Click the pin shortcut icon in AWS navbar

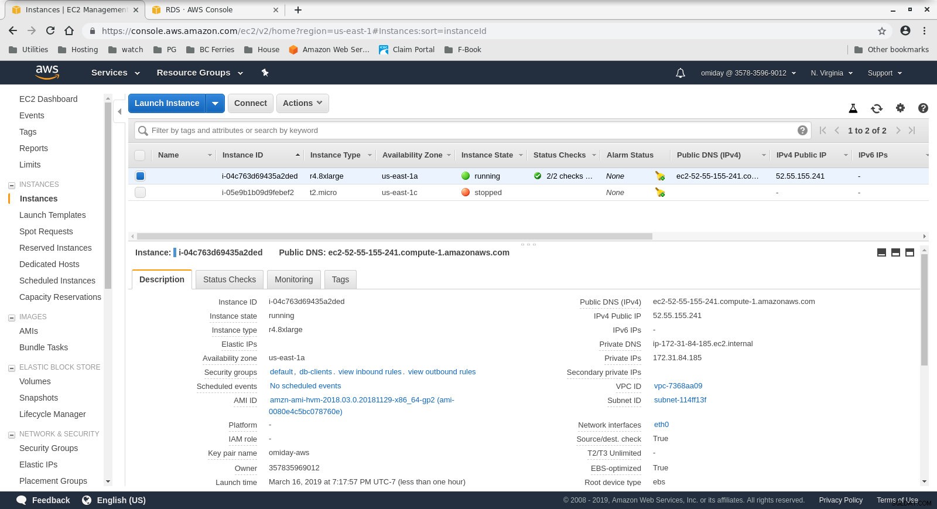(x=265, y=73)
